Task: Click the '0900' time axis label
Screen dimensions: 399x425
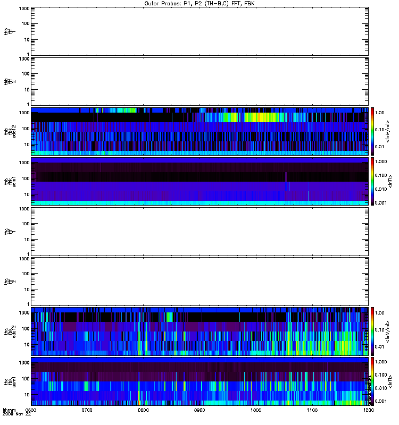Action: coord(199,410)
